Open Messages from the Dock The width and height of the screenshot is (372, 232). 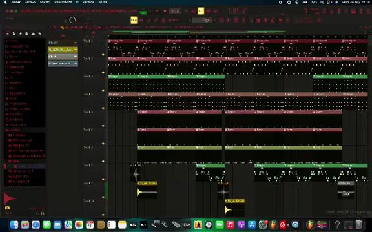point(46,225)
